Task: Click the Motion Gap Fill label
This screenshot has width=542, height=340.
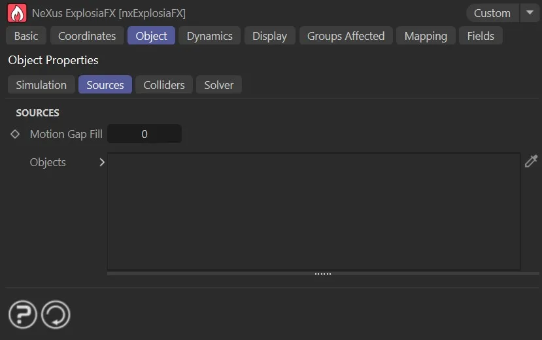Action: pyautogui.click(x=66, y=134)
